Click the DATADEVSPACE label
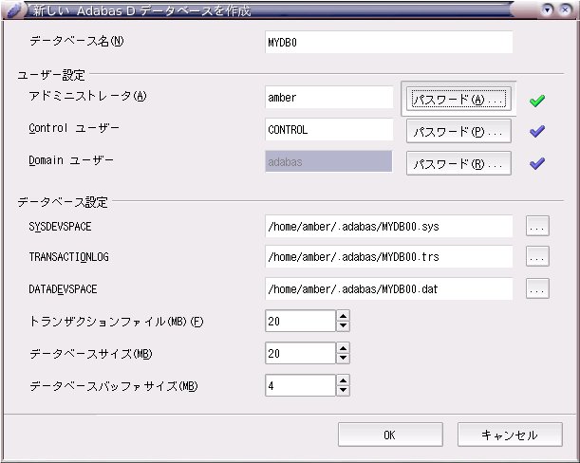Viewport: 580px width, 463px height. click(63, 288)
